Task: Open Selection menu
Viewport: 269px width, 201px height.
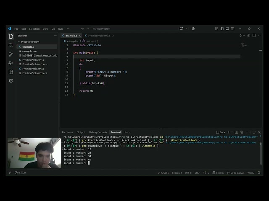Action: click(x=34, y=28)
